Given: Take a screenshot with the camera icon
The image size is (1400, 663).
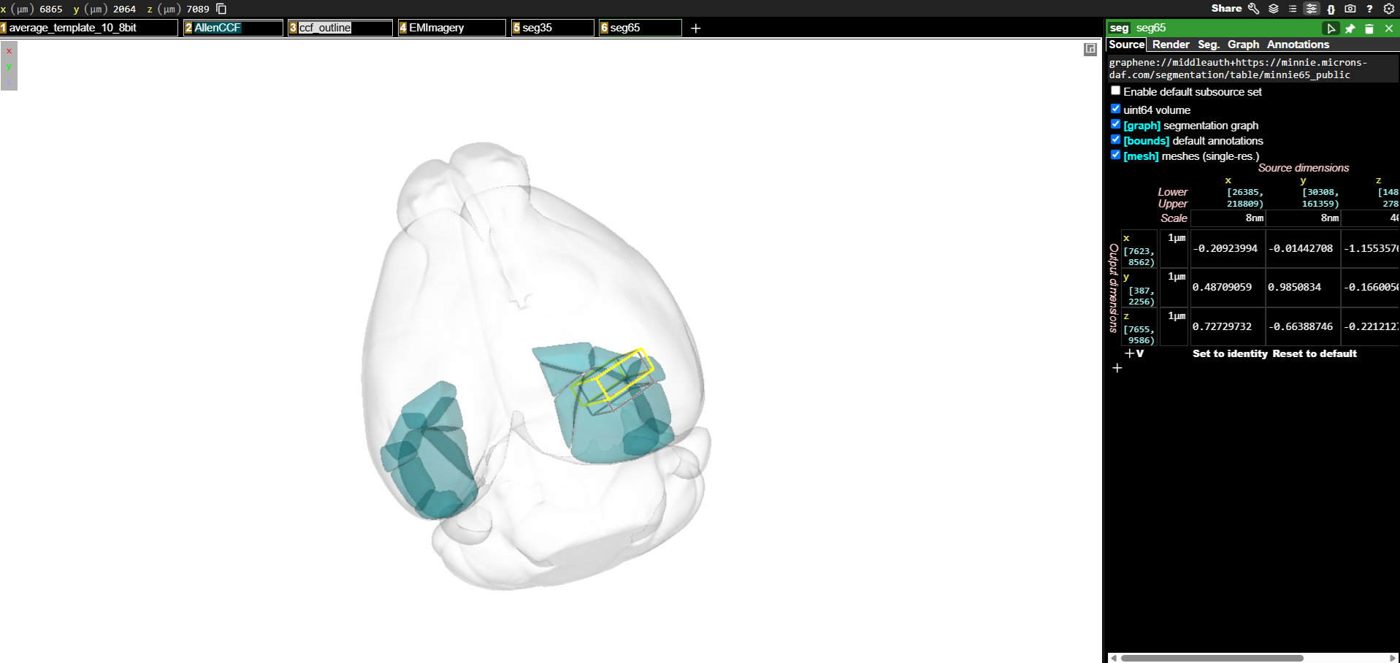Looking at the screenshot, I should (1350, 9).
